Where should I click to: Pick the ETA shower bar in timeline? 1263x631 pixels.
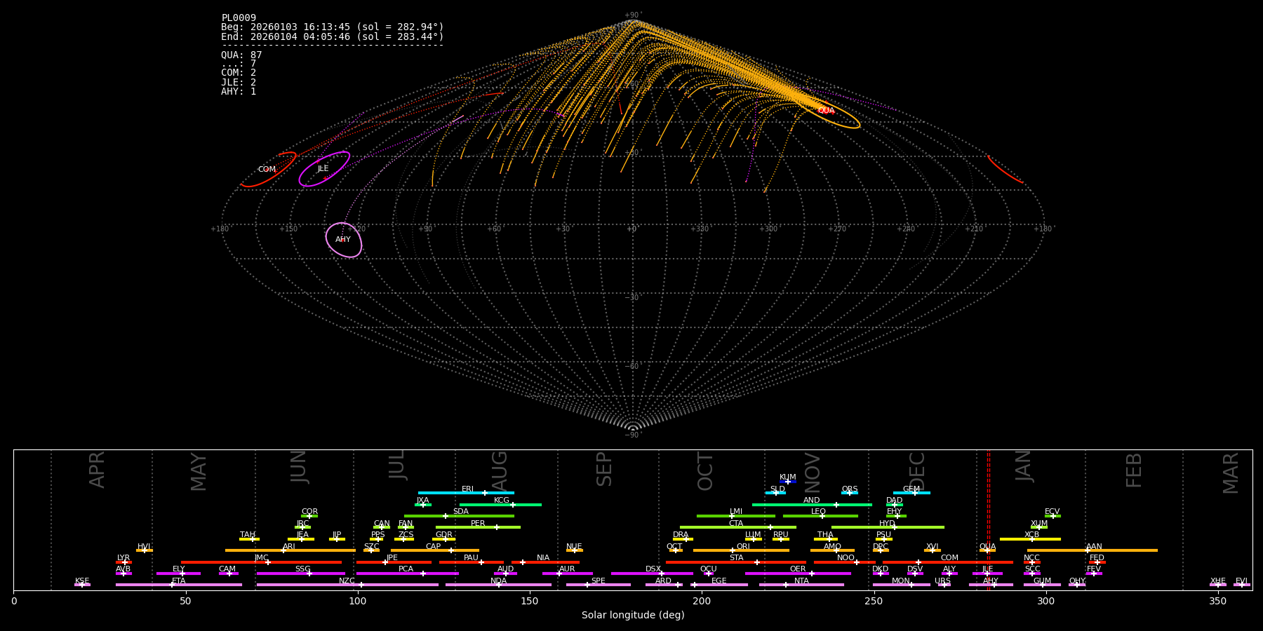coord(178,585)
